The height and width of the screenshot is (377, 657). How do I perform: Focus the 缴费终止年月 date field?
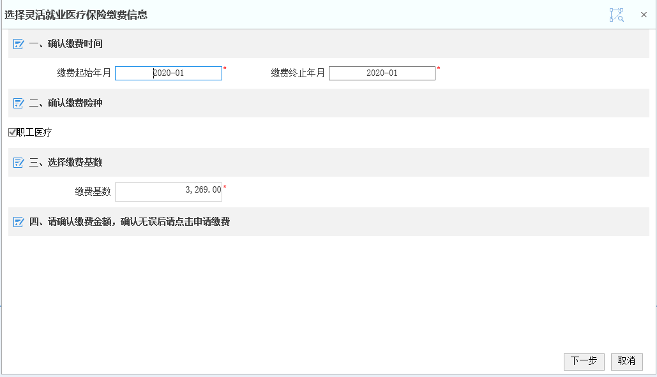click(382, 73)
